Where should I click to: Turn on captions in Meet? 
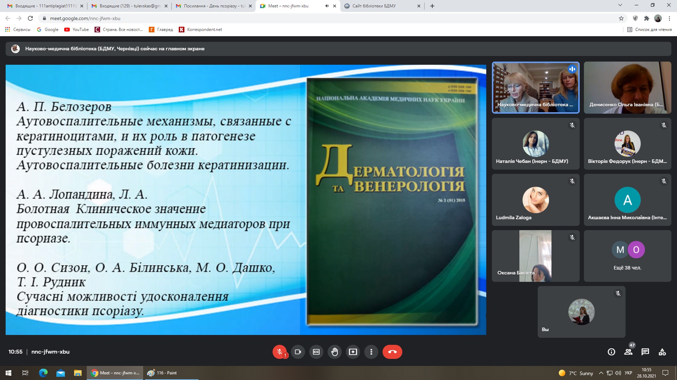(316, 352)
